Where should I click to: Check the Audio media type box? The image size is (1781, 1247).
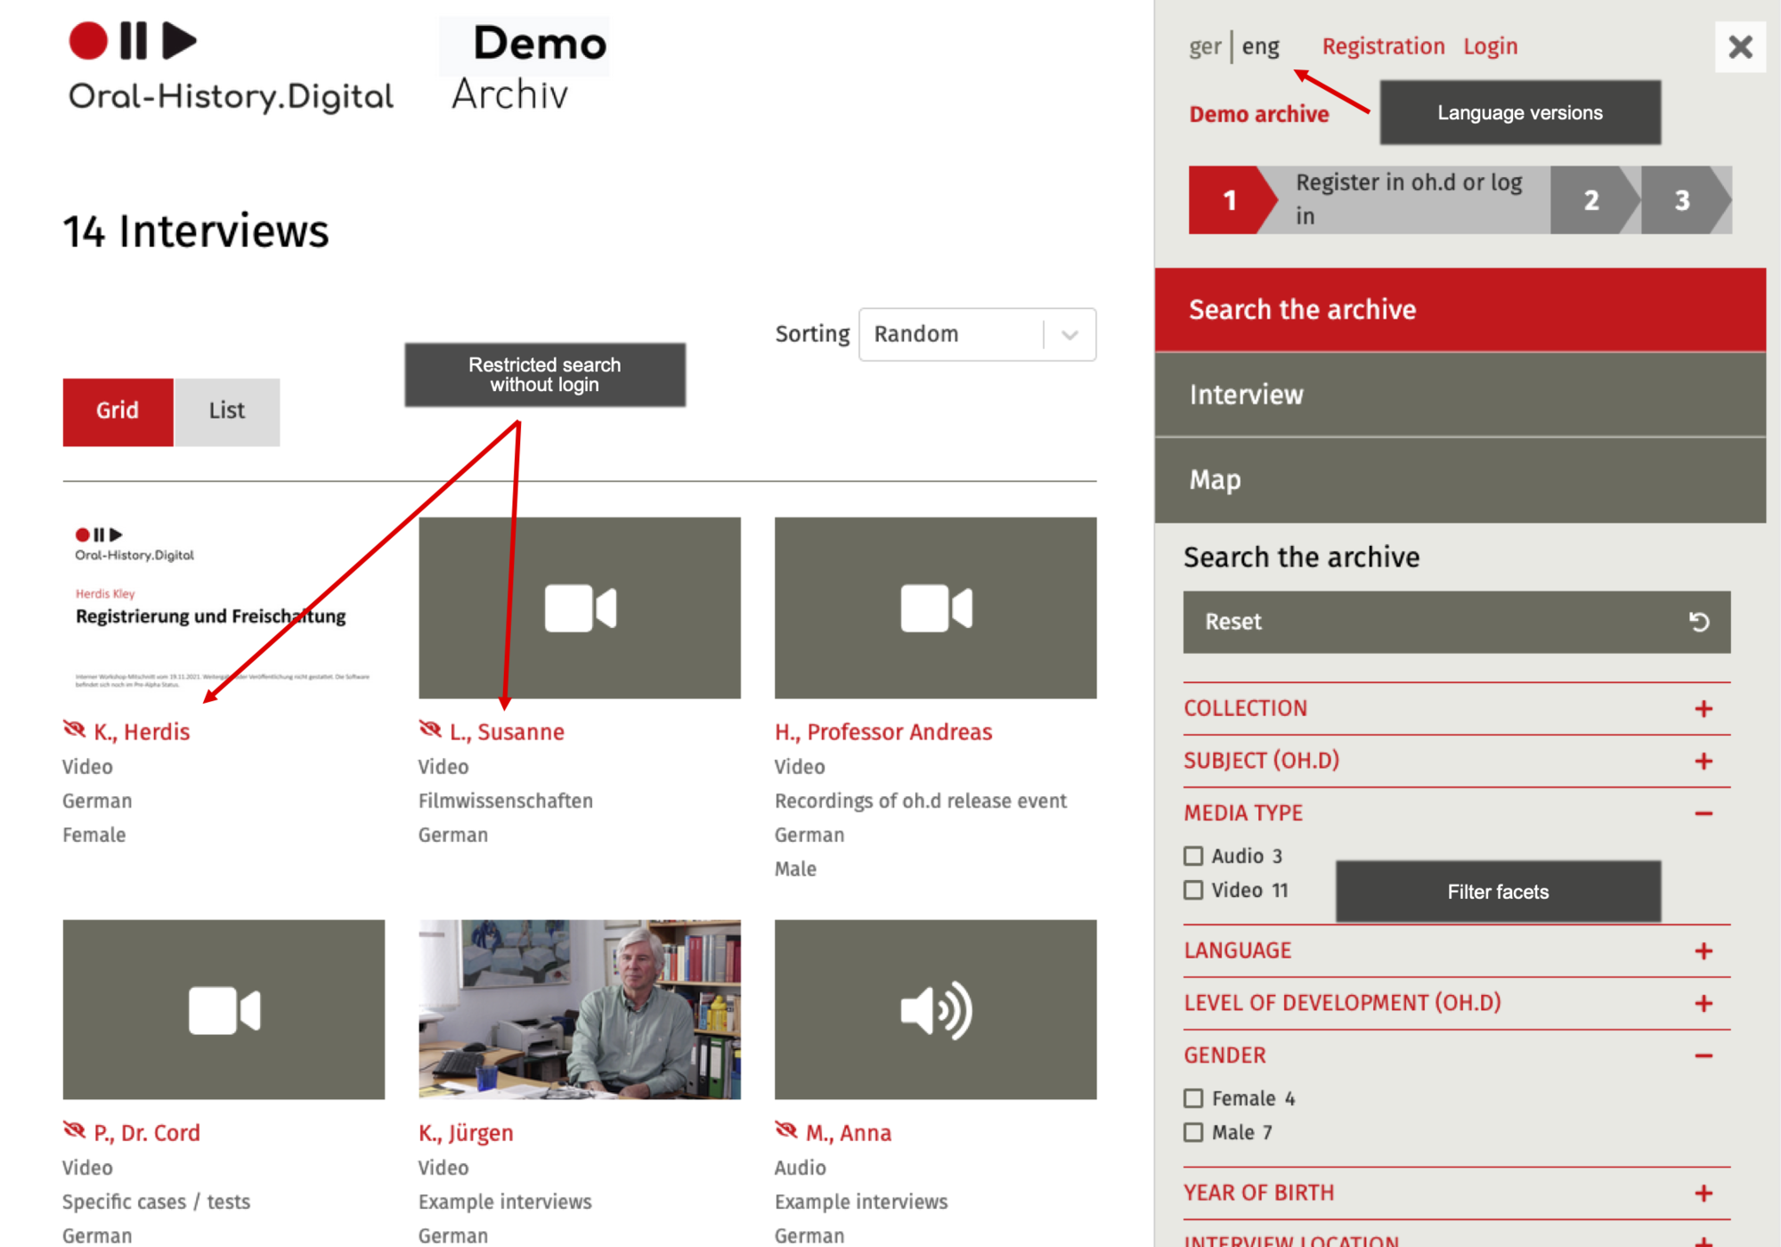coord(1193,856)
